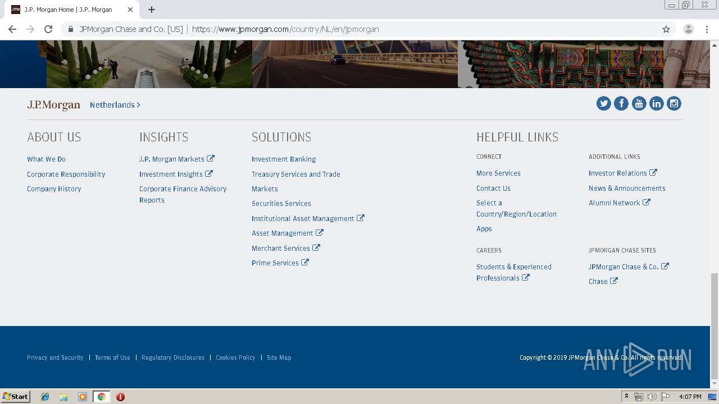Open Contact Us link

click(493, 189)
